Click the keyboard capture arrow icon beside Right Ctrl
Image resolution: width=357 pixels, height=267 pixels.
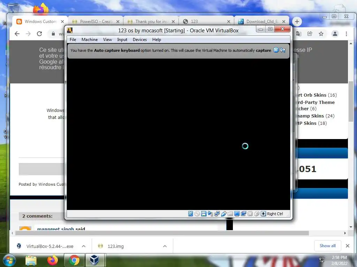[263, 214]
